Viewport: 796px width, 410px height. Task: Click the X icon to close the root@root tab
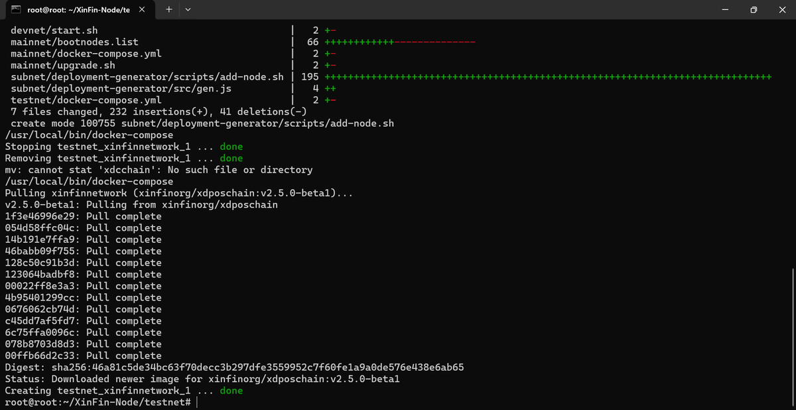140,9
